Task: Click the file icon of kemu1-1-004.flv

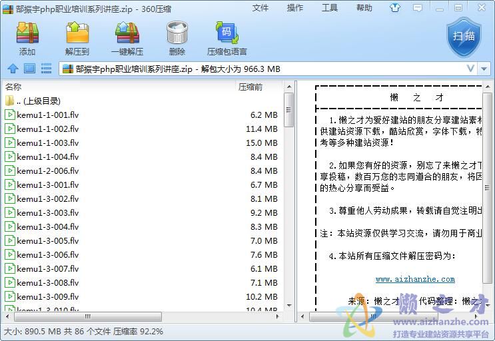Action: coord(10,157)
